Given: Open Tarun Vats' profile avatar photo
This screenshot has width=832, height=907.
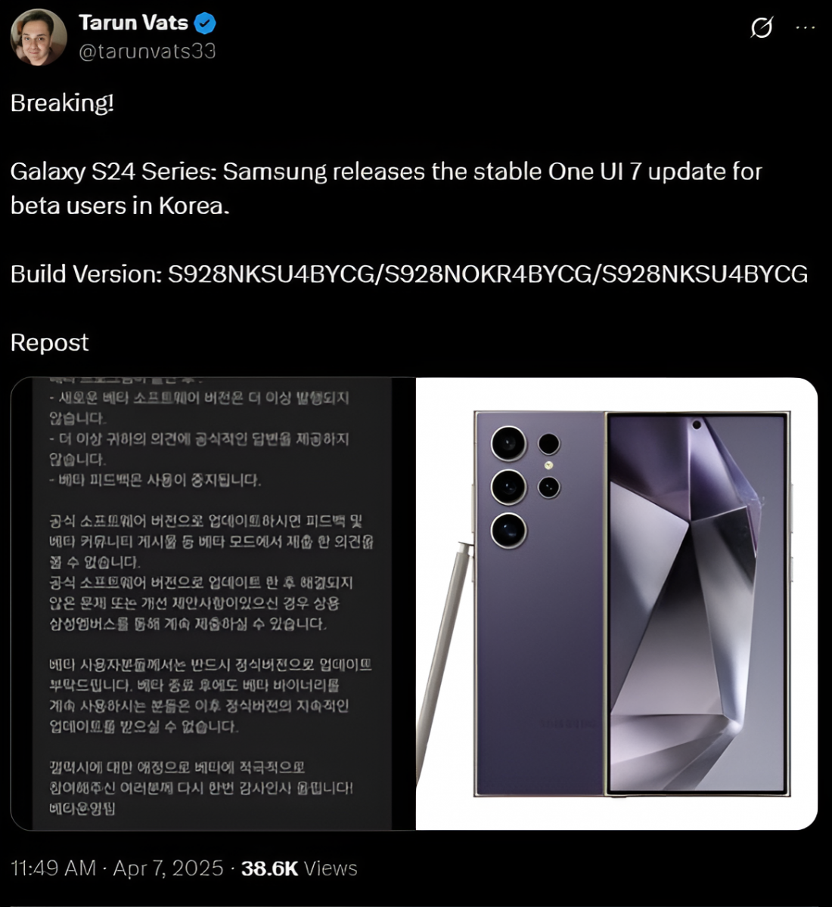Looking at the screenshot, I should pyautogui.click(x=39, y=38).
